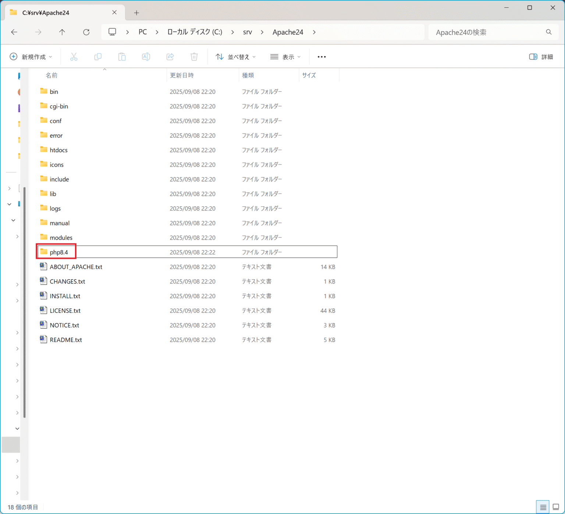Viewport: 565px width, 514px height.
Task: Switch to details list view in status bar
Action: (543, 507)
